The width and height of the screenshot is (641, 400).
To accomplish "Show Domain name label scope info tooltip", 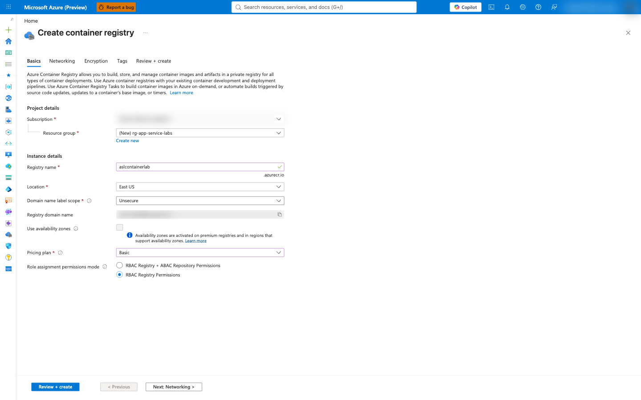I will 89,201.
